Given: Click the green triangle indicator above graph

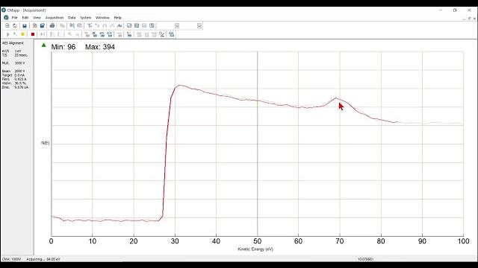Looking at the screenshot, I should (x=43, y=45).
